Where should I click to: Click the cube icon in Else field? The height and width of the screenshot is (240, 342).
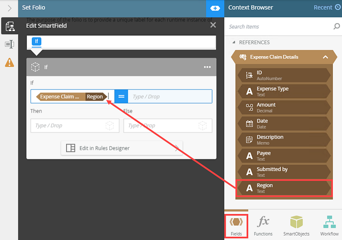pos(202,125)
